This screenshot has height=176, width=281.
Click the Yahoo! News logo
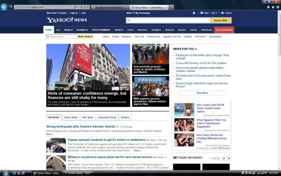click(x=67, y=20)
